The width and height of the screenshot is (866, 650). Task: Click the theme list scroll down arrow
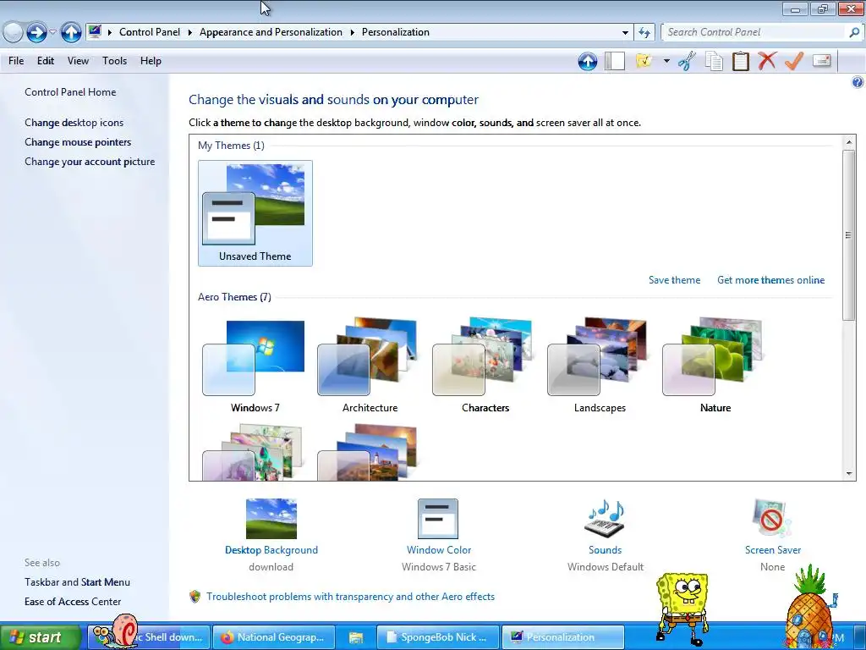(x=849, y=474)
